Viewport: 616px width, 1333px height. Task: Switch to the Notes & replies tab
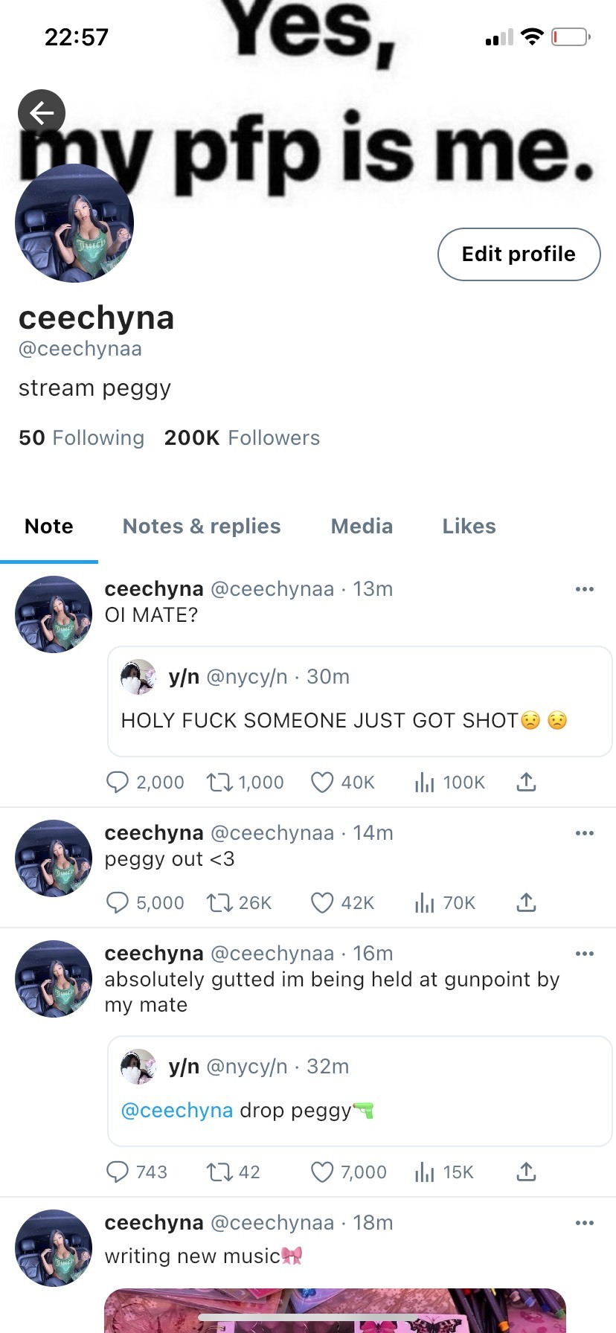pos(202,527)
